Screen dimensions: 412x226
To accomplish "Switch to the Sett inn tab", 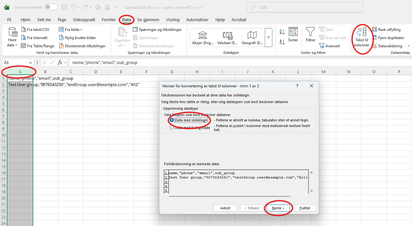I will pos(44,19).
